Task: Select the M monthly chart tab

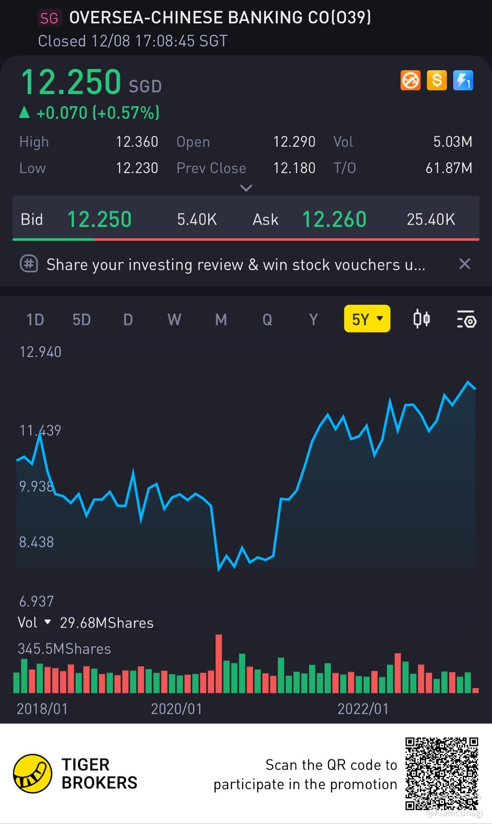Action: click(x=221, y=319)
